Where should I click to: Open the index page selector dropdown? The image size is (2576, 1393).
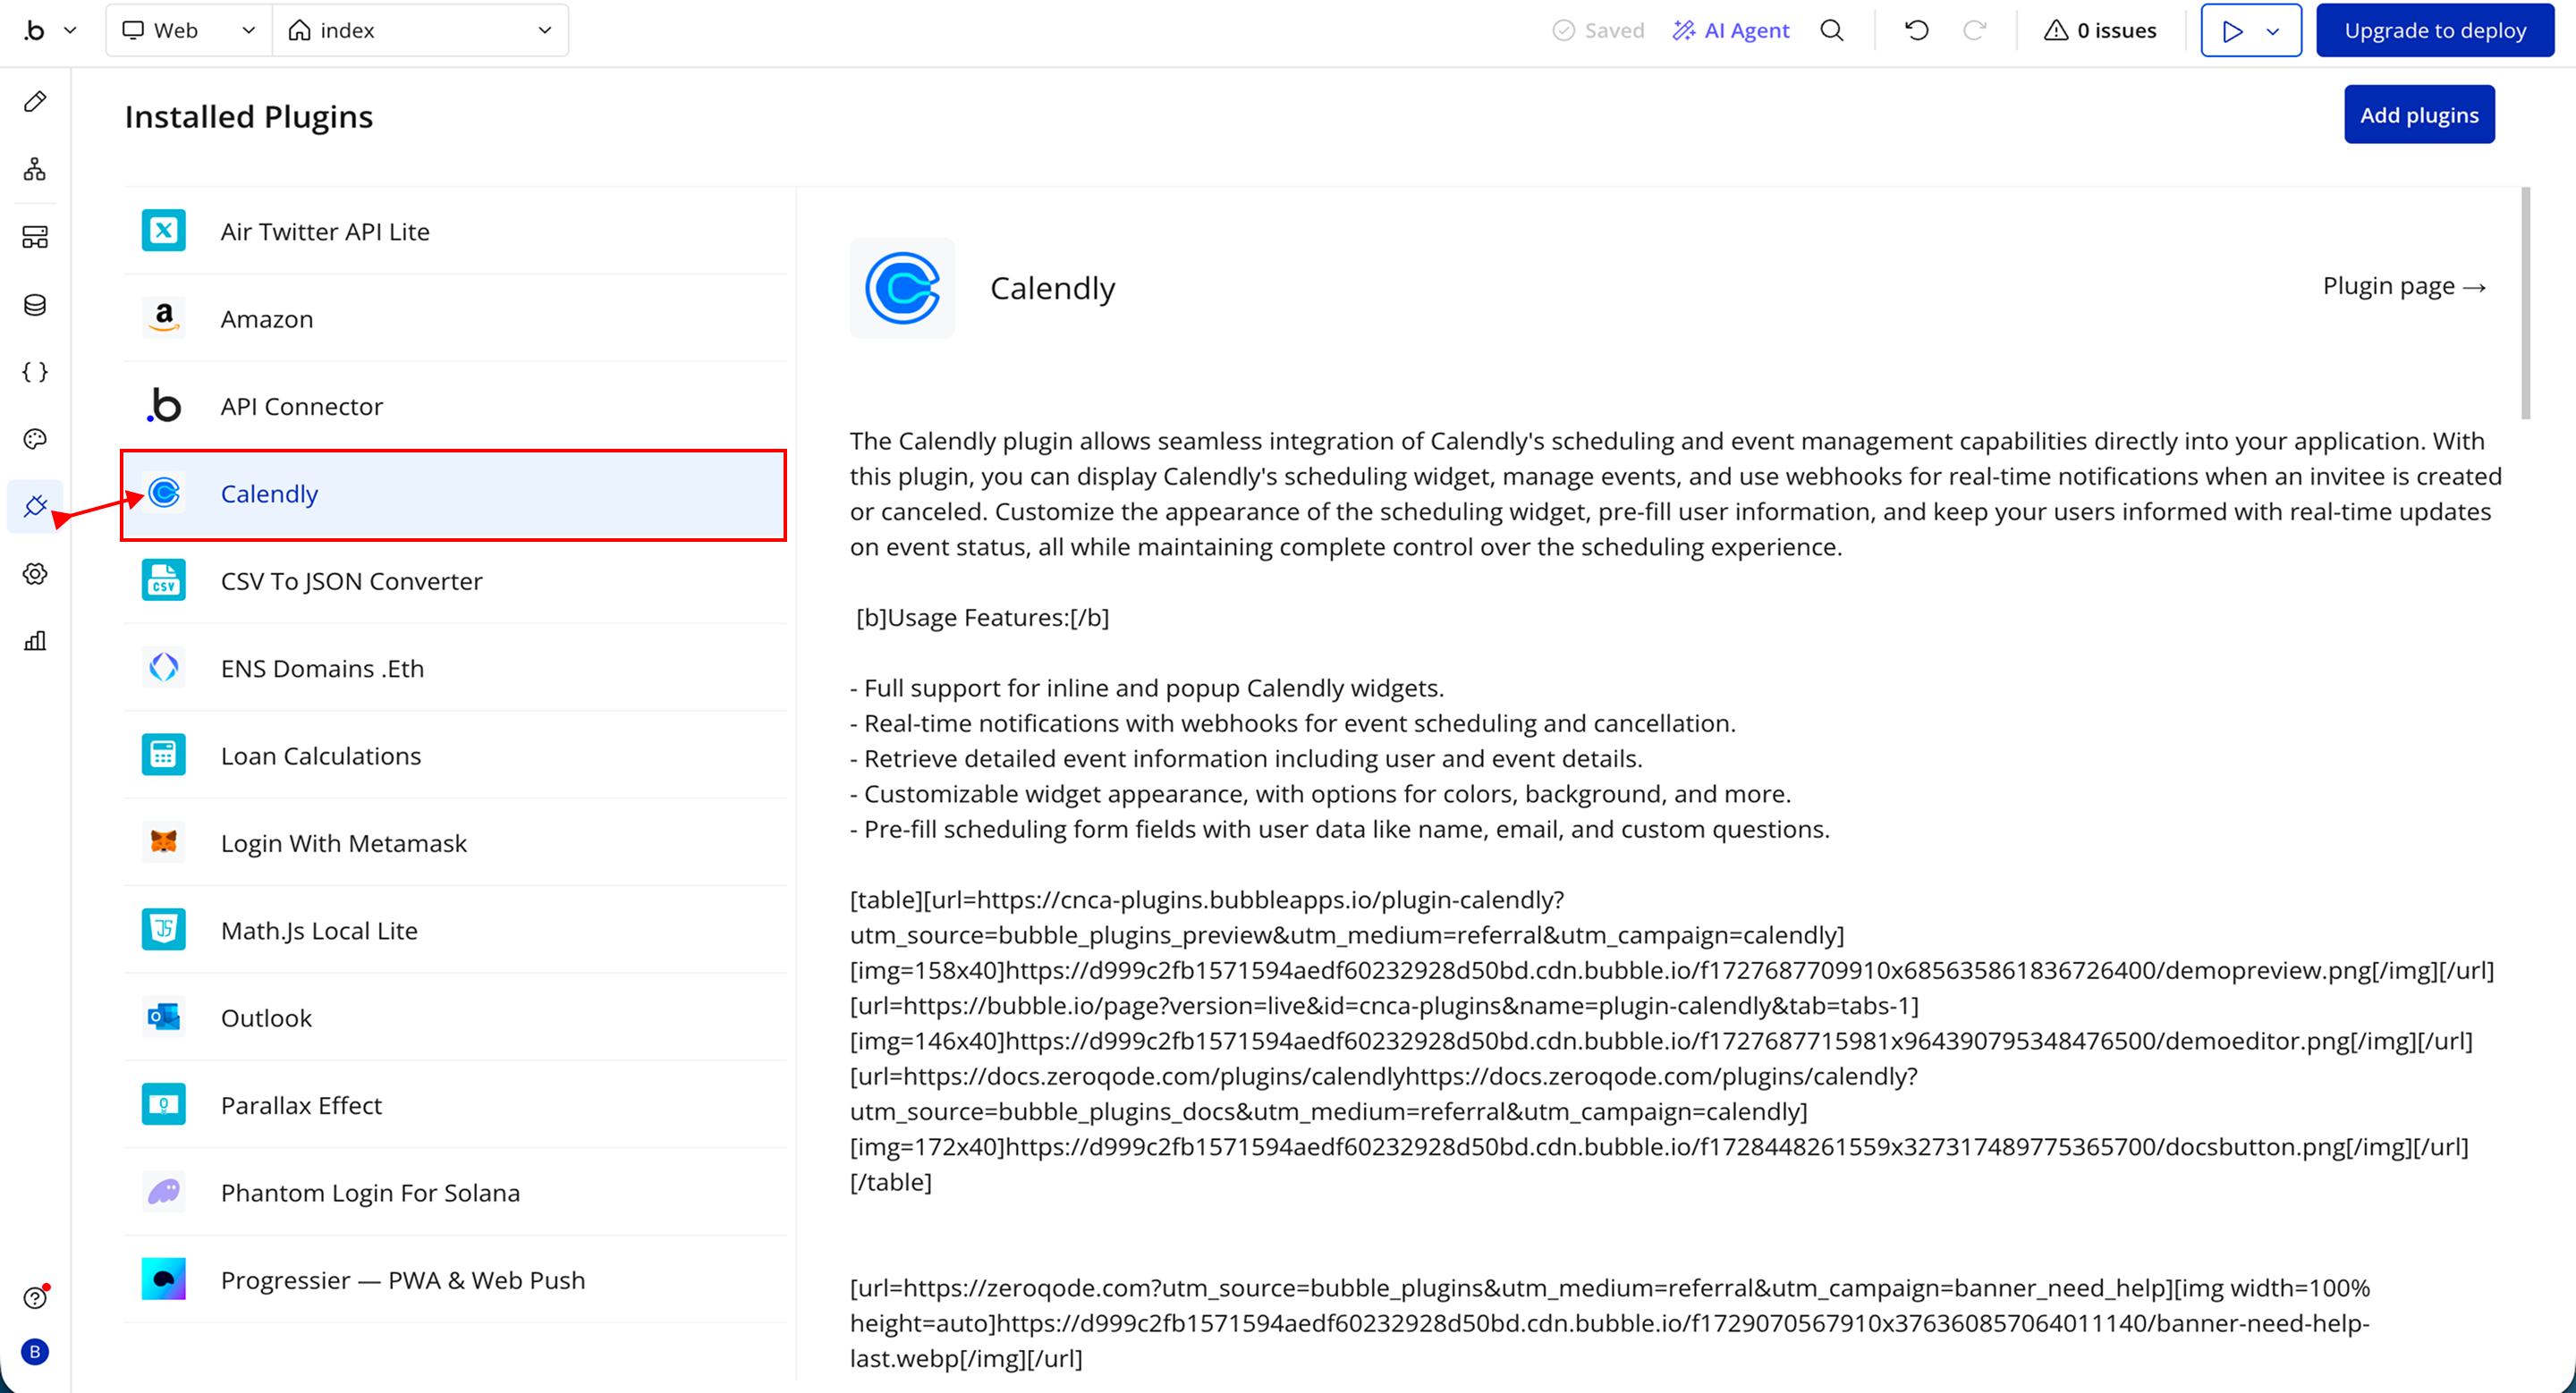420,30
